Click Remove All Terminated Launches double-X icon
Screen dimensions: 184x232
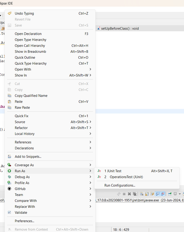coord(134,194)
